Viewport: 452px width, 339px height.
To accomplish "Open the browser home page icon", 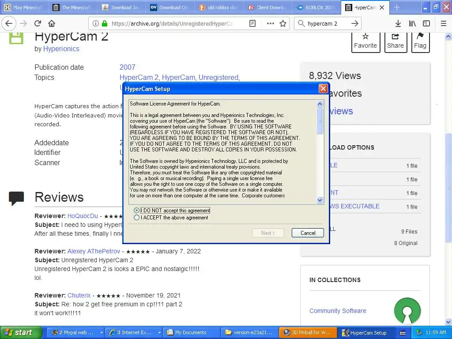I will 52,23.
